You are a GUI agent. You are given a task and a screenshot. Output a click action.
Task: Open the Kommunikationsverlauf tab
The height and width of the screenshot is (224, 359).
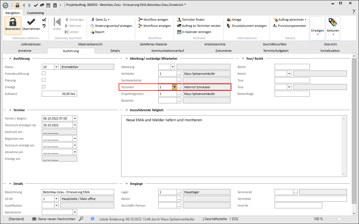pyautogui.click(x=168, y=51)
